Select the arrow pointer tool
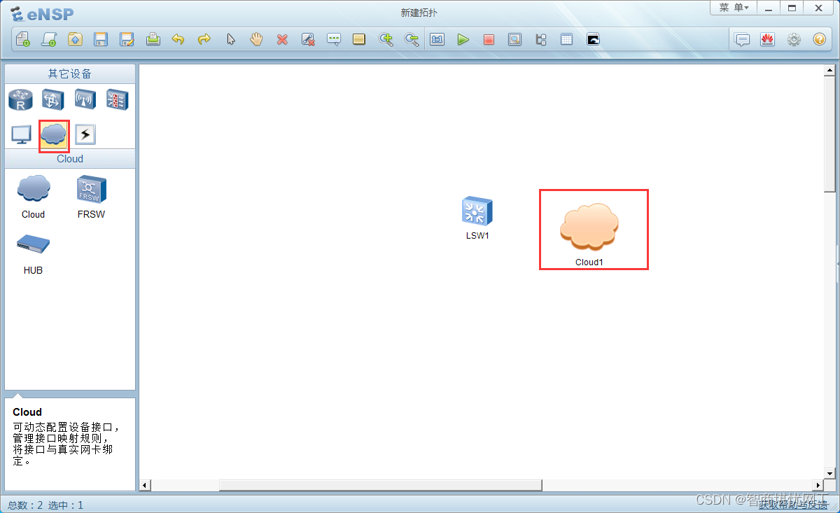Viewport: 840px width, 513px height. tap(230, 40)
